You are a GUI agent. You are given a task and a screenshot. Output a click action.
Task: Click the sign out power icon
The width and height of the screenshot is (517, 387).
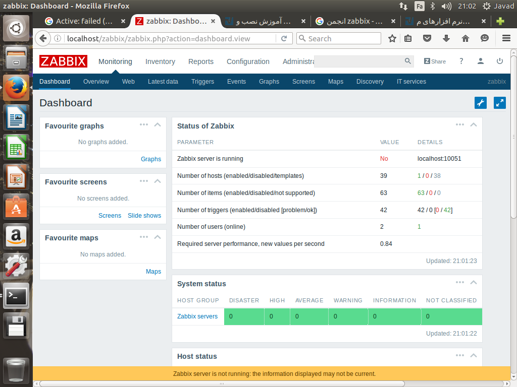(x=499, y=61)
